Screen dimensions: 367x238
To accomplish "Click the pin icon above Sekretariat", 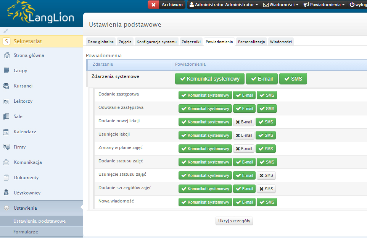I will (x=6, y=31).
